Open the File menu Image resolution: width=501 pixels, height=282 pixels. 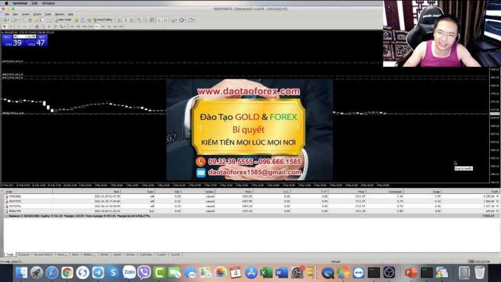tap(7, 14)
